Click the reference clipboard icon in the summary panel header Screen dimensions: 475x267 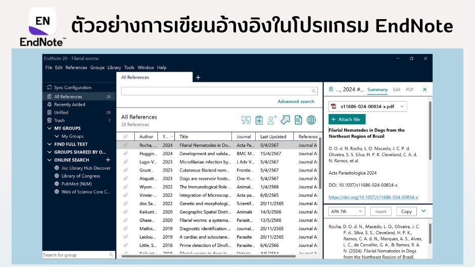(x=331, y=89)
